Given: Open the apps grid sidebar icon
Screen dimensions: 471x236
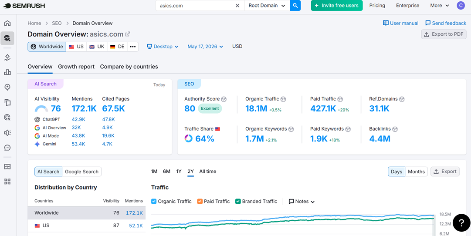Looking at the screenshot, I should point(7,181).
